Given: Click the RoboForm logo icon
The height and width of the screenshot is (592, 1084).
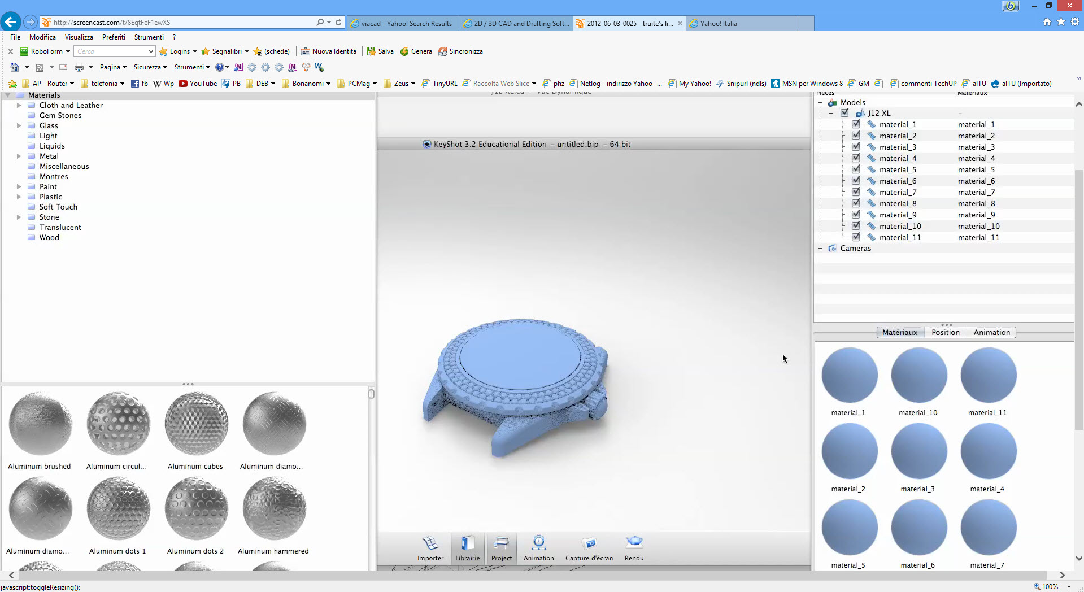Looking at the screenshot, I should click(24, 51).
